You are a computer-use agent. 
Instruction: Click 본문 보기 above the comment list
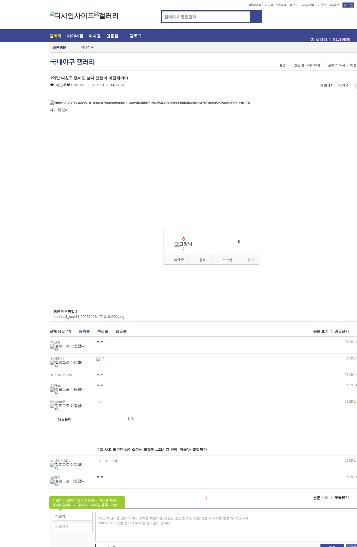[x=321, y=331]
